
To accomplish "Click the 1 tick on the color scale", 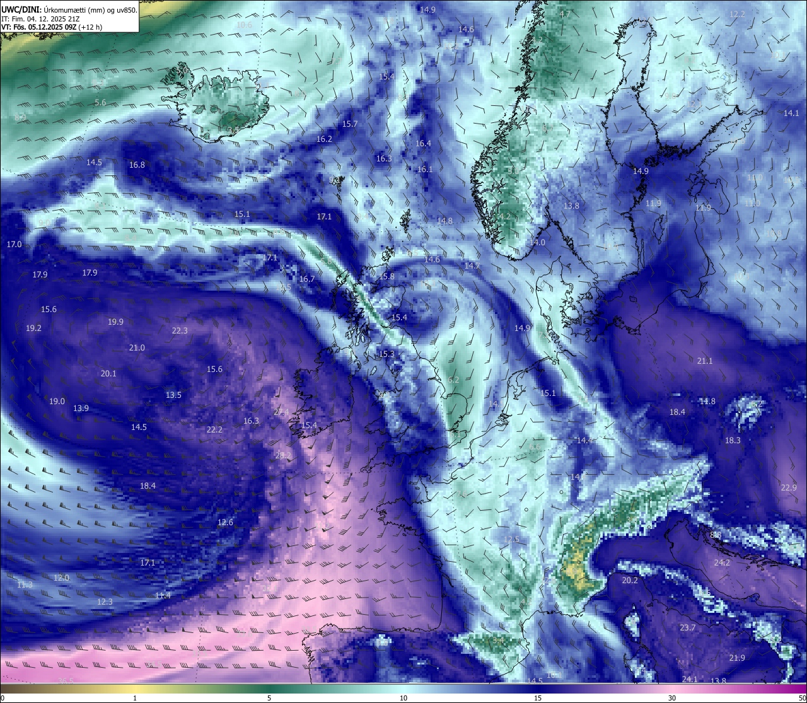I will (x=135, y=698).
